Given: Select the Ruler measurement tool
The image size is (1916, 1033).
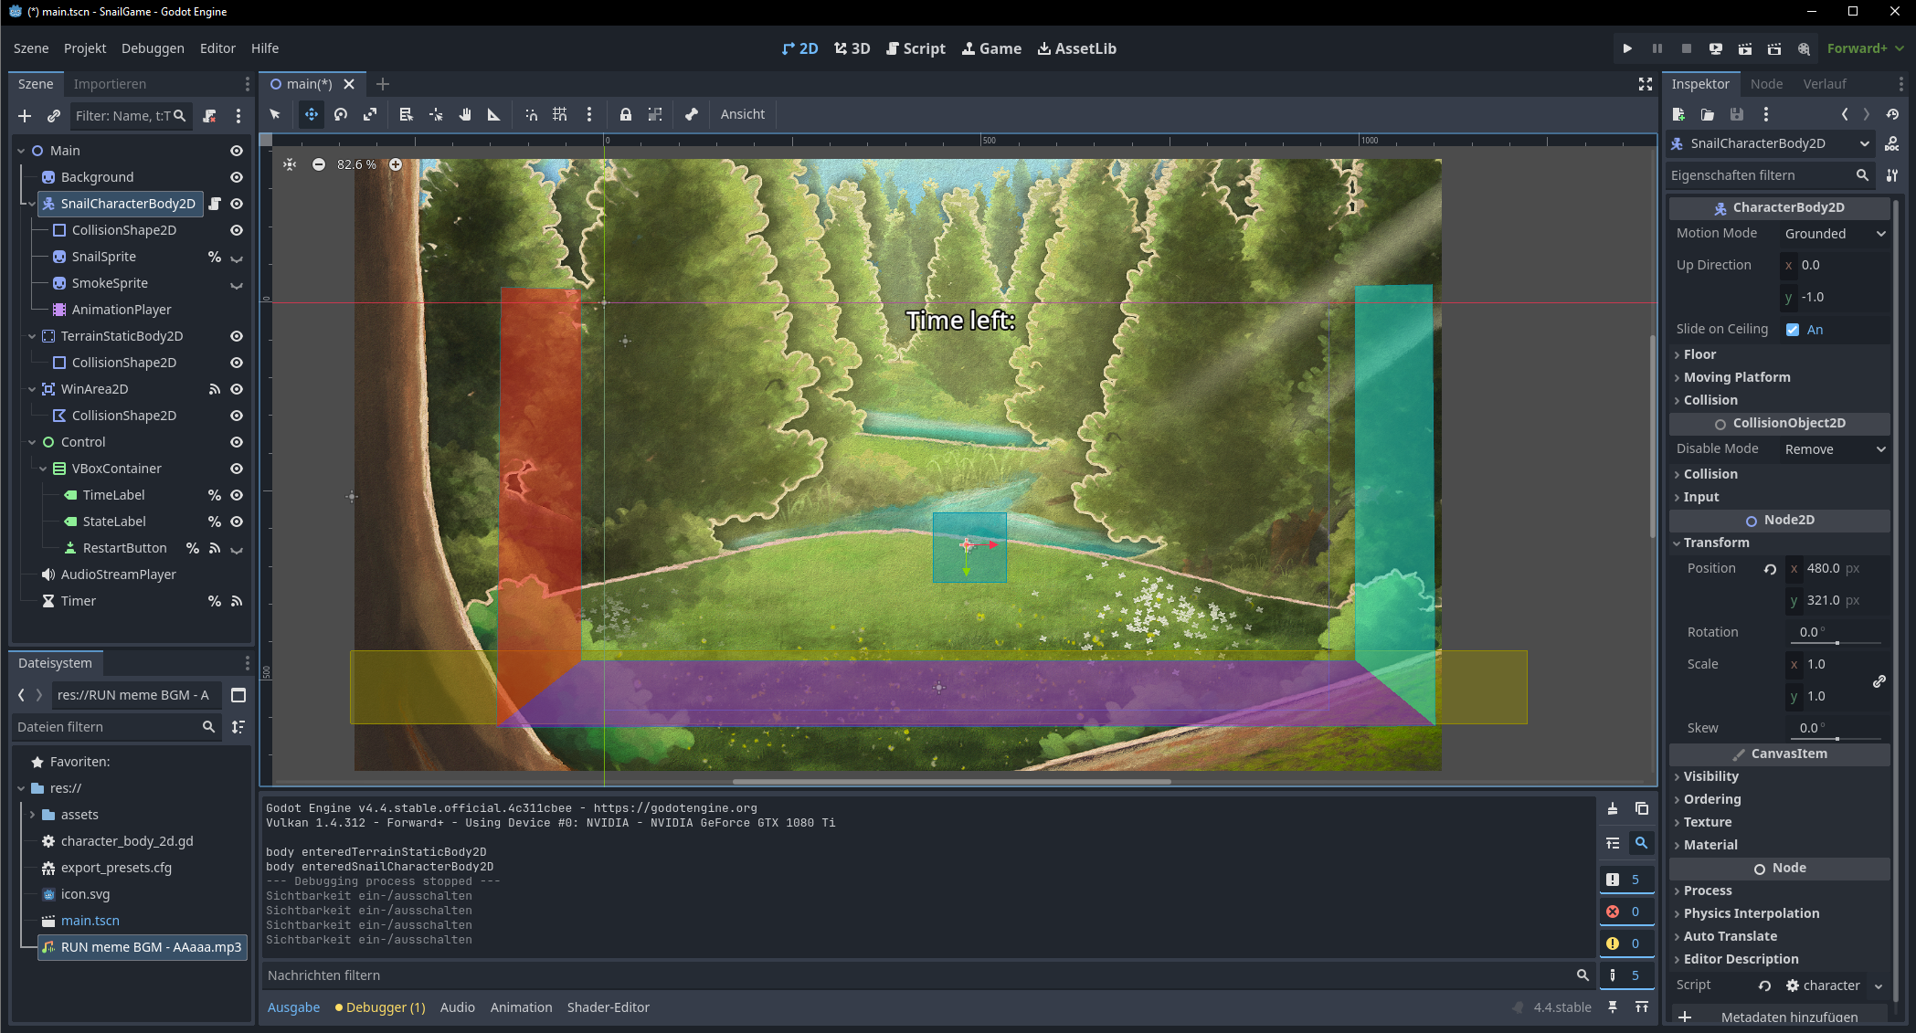Looking at the screenshot, I should 494,114.
